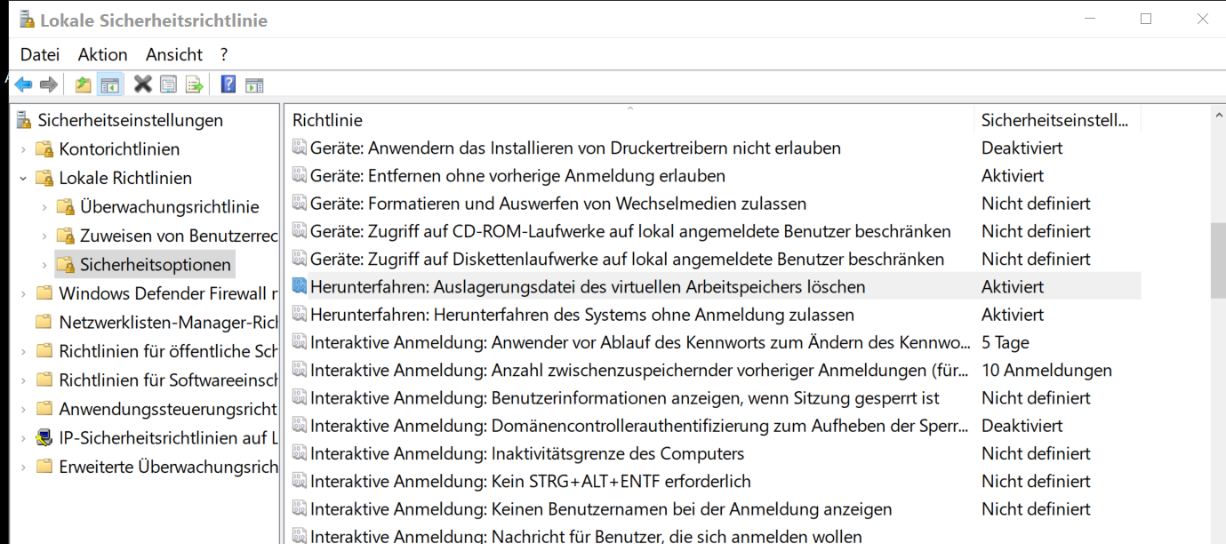Open the Datei menu
Viewport: 1226px width, 544px height.
click(39, 54)
